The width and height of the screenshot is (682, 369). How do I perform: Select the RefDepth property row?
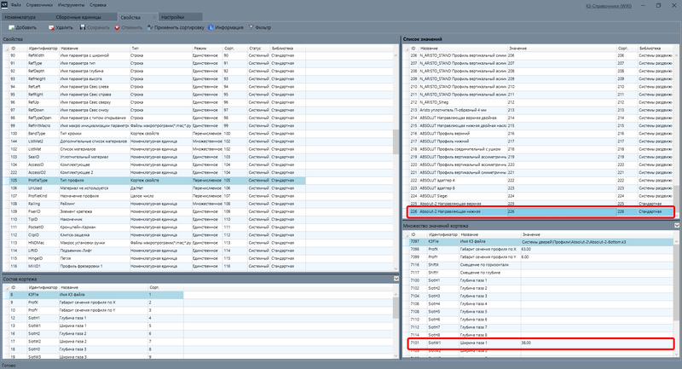coord(154,72)
